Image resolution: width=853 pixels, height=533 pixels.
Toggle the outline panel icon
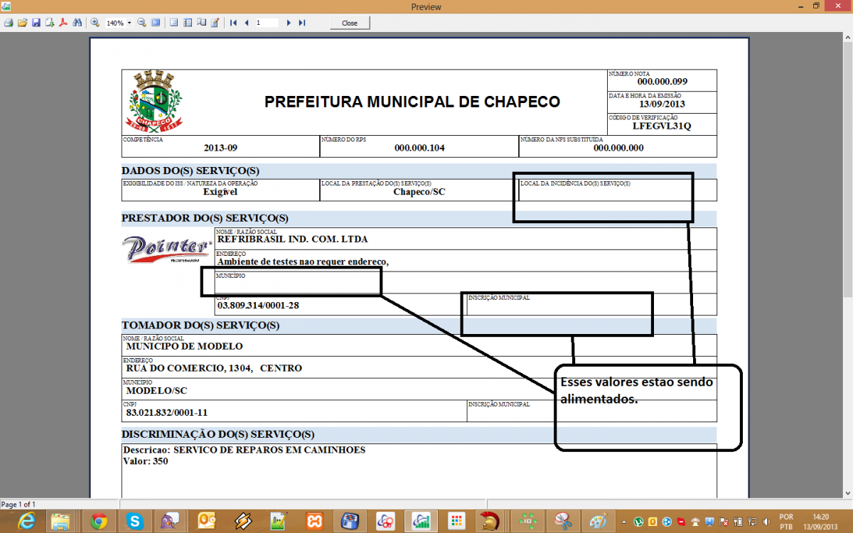(174, 23)
